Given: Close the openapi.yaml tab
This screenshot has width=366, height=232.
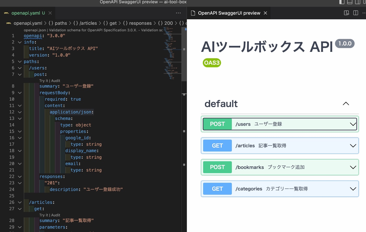Looking at the screenshot, I should pos(50,13).
